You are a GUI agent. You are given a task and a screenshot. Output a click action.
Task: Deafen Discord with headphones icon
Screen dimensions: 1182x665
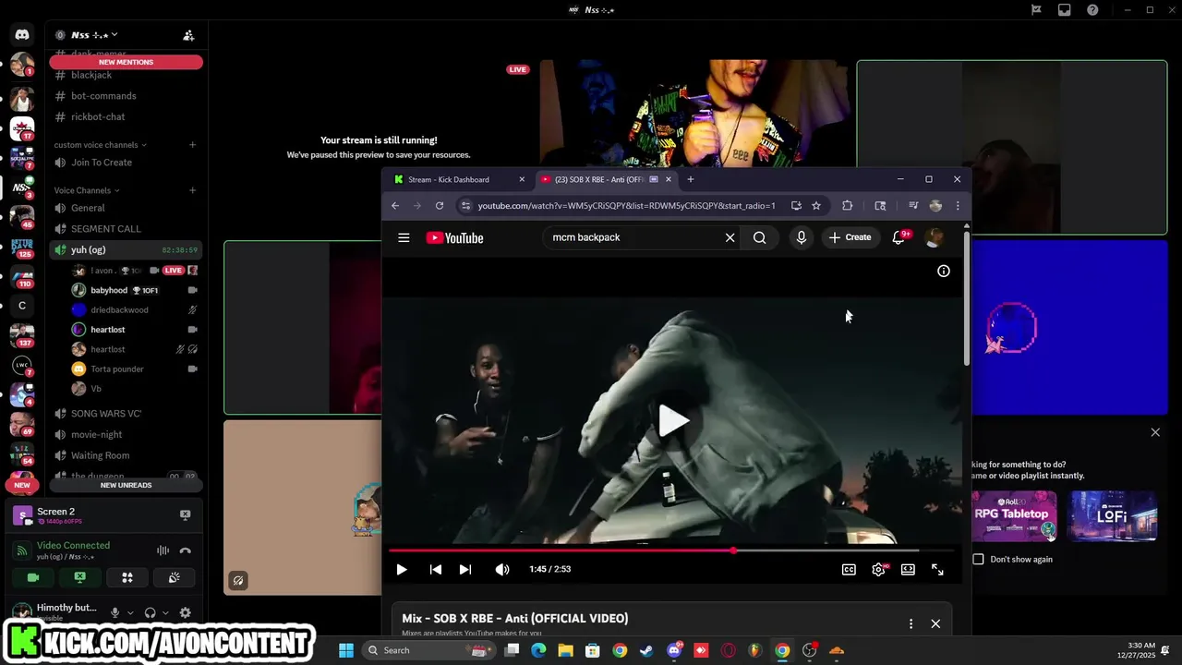click(x=151, y=612)
